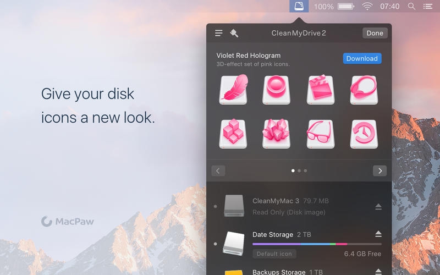
Task: Click the status dot beside Date Storage
Action: click(215, 244)
